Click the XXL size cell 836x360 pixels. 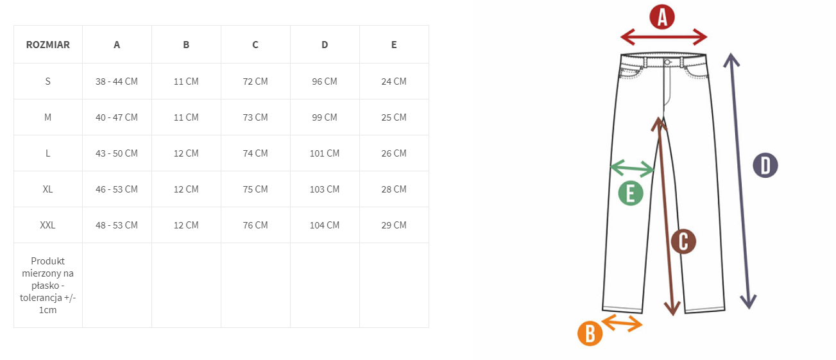[48, 225]
